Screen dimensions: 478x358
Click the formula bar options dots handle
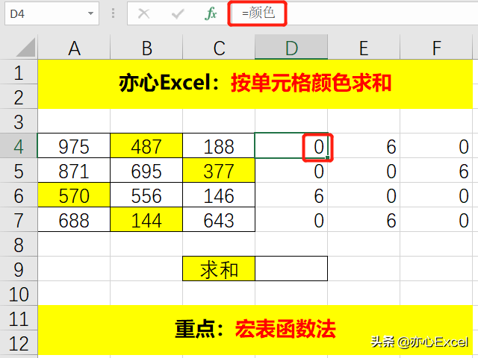113,13
